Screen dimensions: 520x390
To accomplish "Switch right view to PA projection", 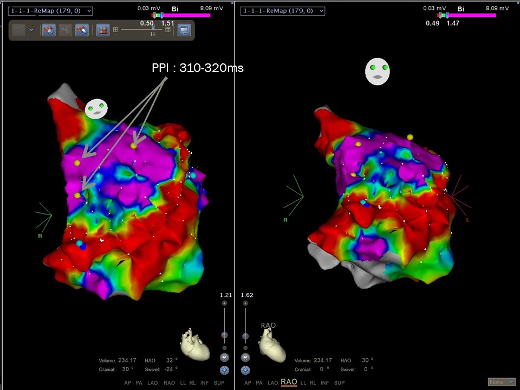I will point(259,383).
